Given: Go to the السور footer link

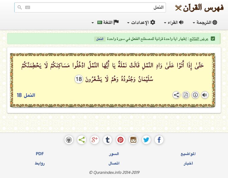Looking at the screenshot, I should click(x=114, y=154).
